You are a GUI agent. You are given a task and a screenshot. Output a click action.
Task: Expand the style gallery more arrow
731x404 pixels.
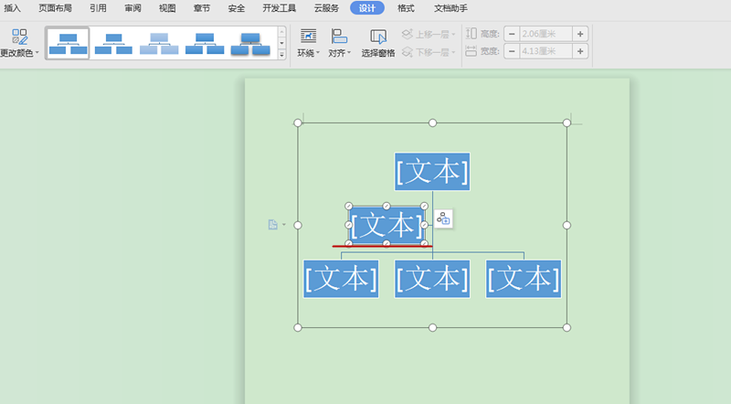pyautogui.click(x=281, y=54)
